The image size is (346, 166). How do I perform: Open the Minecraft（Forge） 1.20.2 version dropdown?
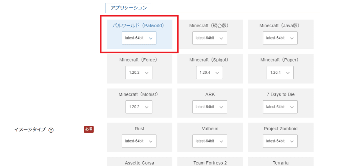pos(139,72)
